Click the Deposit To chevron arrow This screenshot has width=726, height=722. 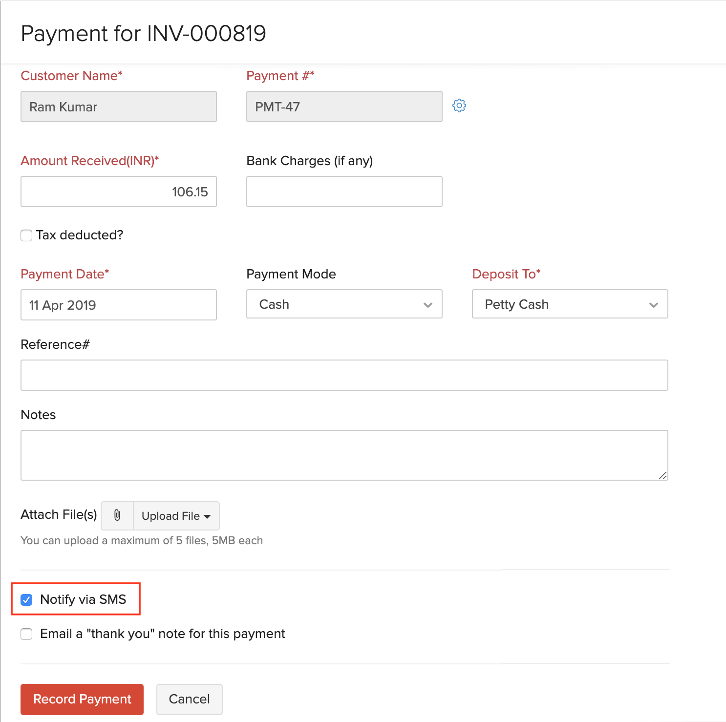(x=653, y=305)
